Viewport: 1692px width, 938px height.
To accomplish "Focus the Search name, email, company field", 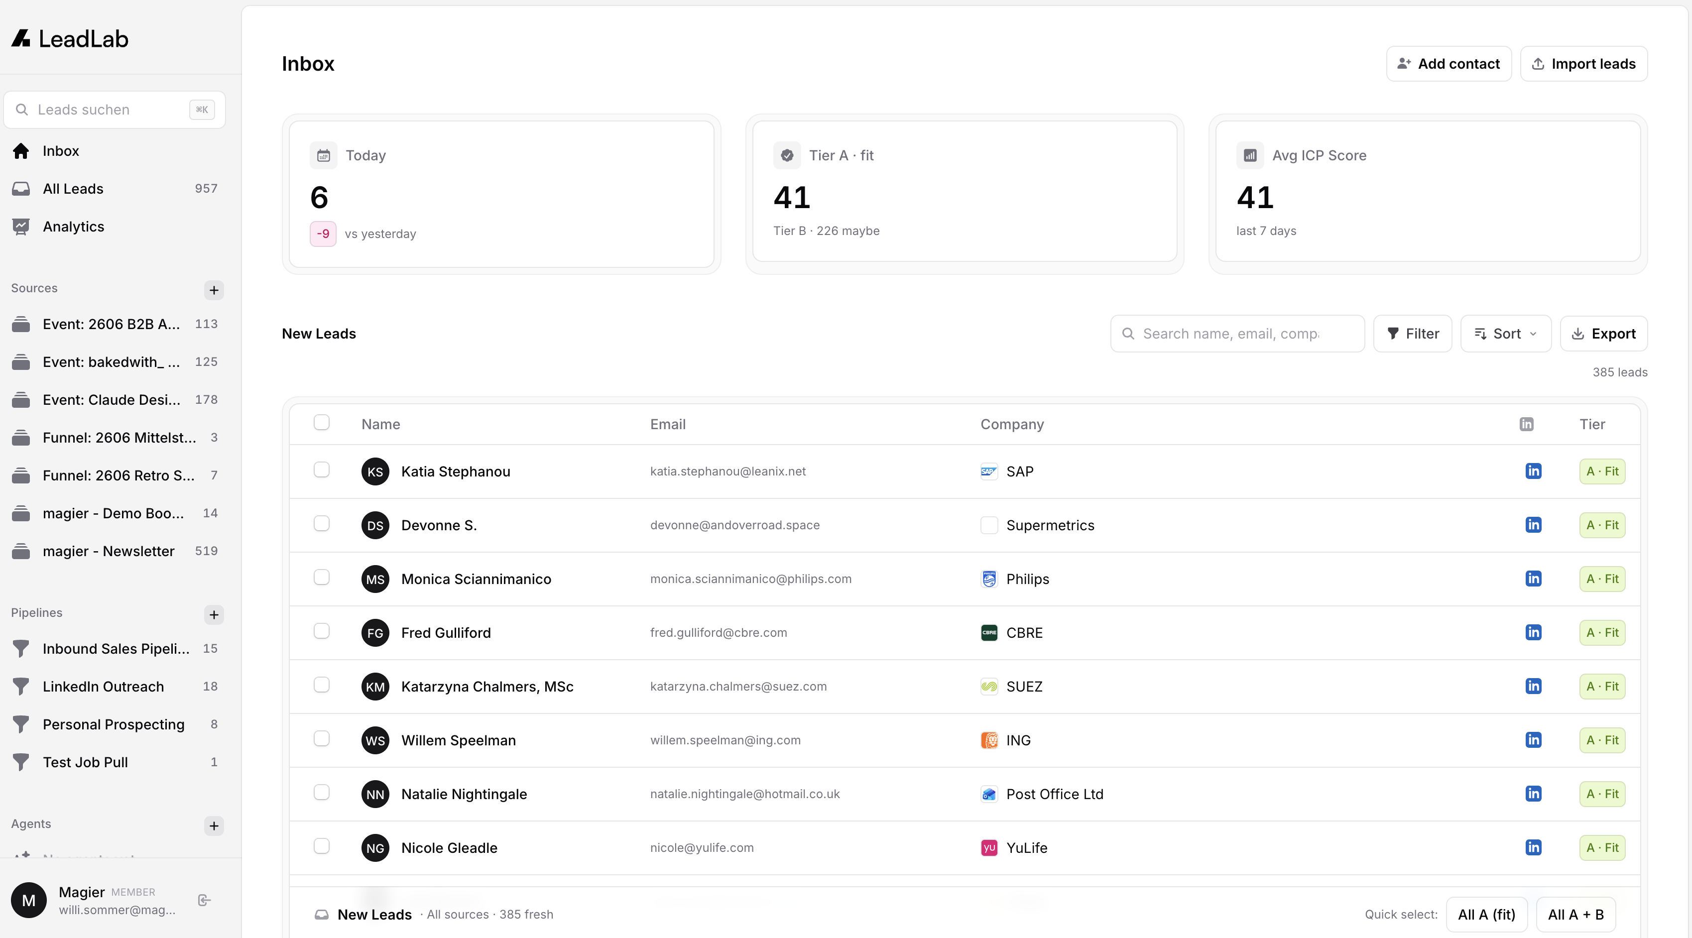I will 1237,334.
